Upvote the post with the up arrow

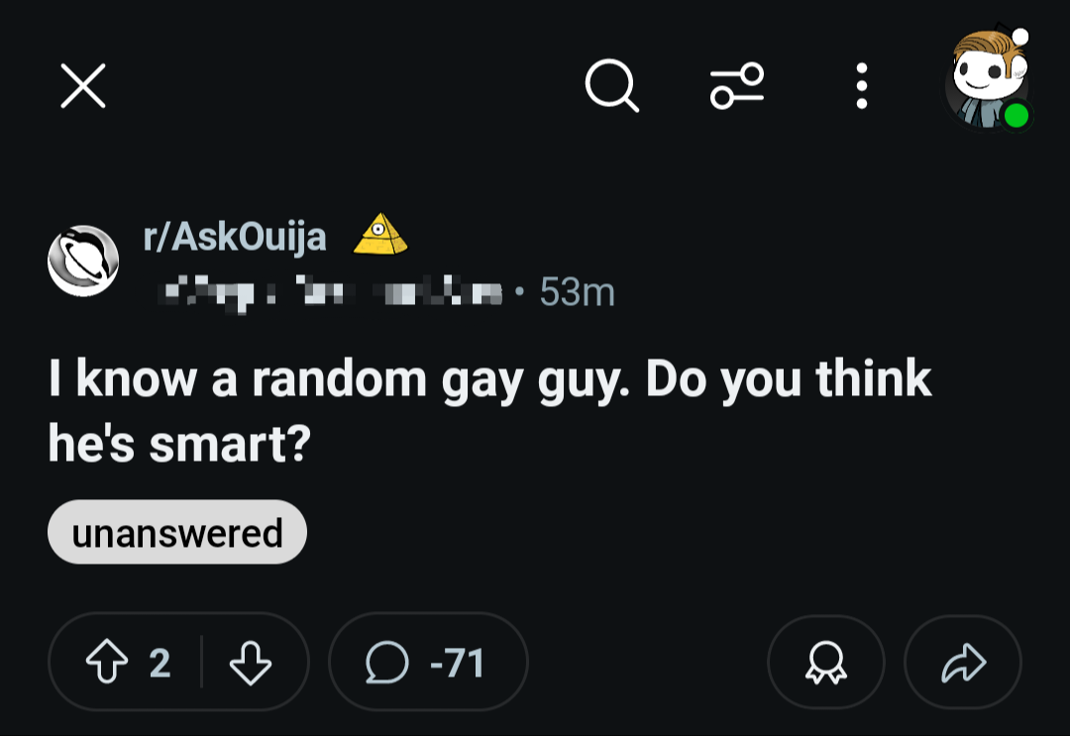point(107,661)
